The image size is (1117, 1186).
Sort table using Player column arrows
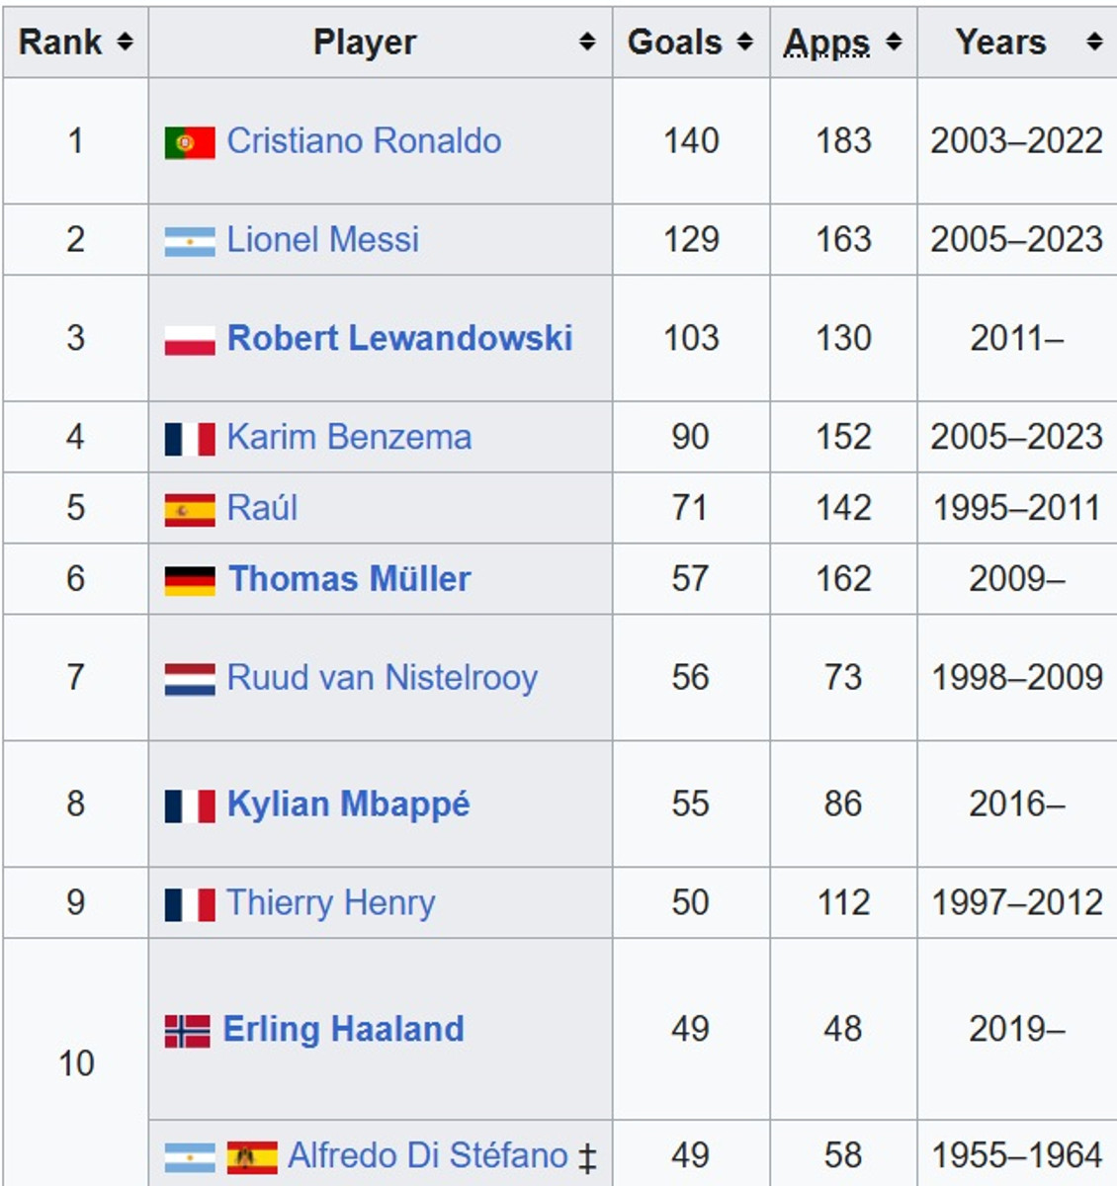click(587, 42)
